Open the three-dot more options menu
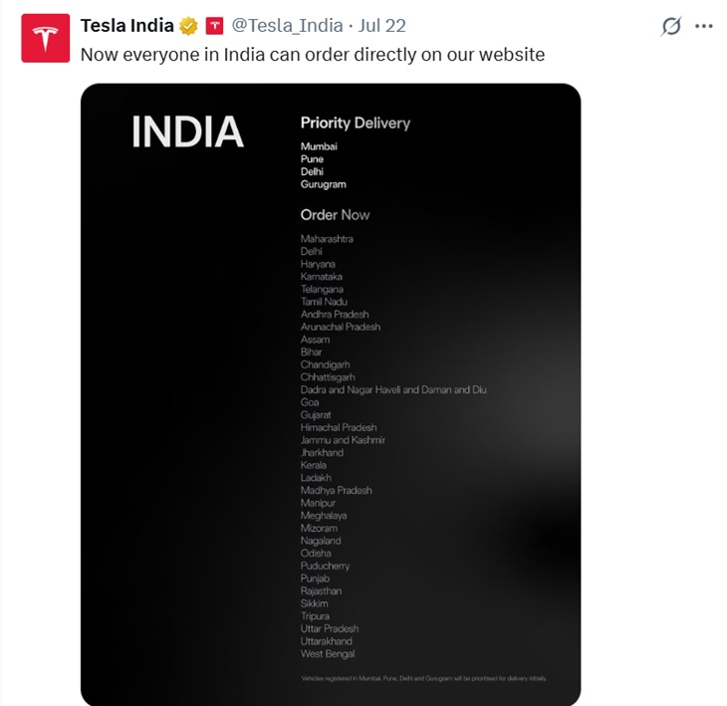This screenshot has width=727, height=706. [703, 27]
